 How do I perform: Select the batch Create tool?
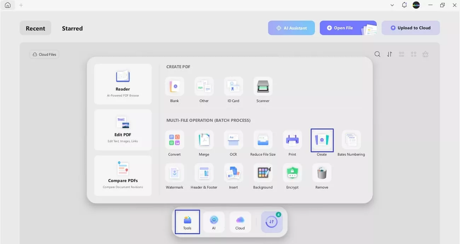[322, 140]
